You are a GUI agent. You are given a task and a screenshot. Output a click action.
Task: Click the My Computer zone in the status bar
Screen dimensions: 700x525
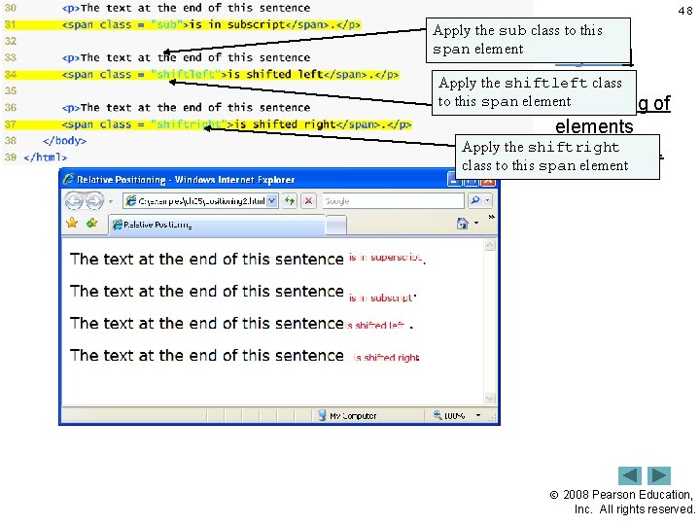click(x=347, y=416)
